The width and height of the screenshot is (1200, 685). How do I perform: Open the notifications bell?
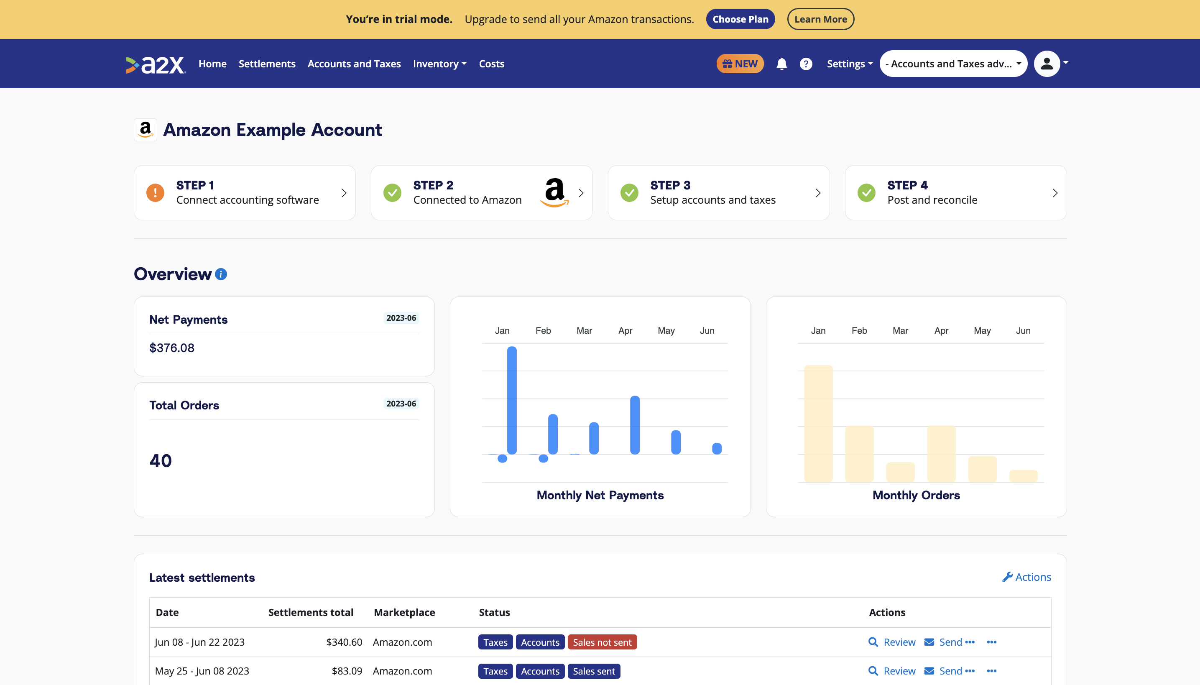tap(781, 64)
